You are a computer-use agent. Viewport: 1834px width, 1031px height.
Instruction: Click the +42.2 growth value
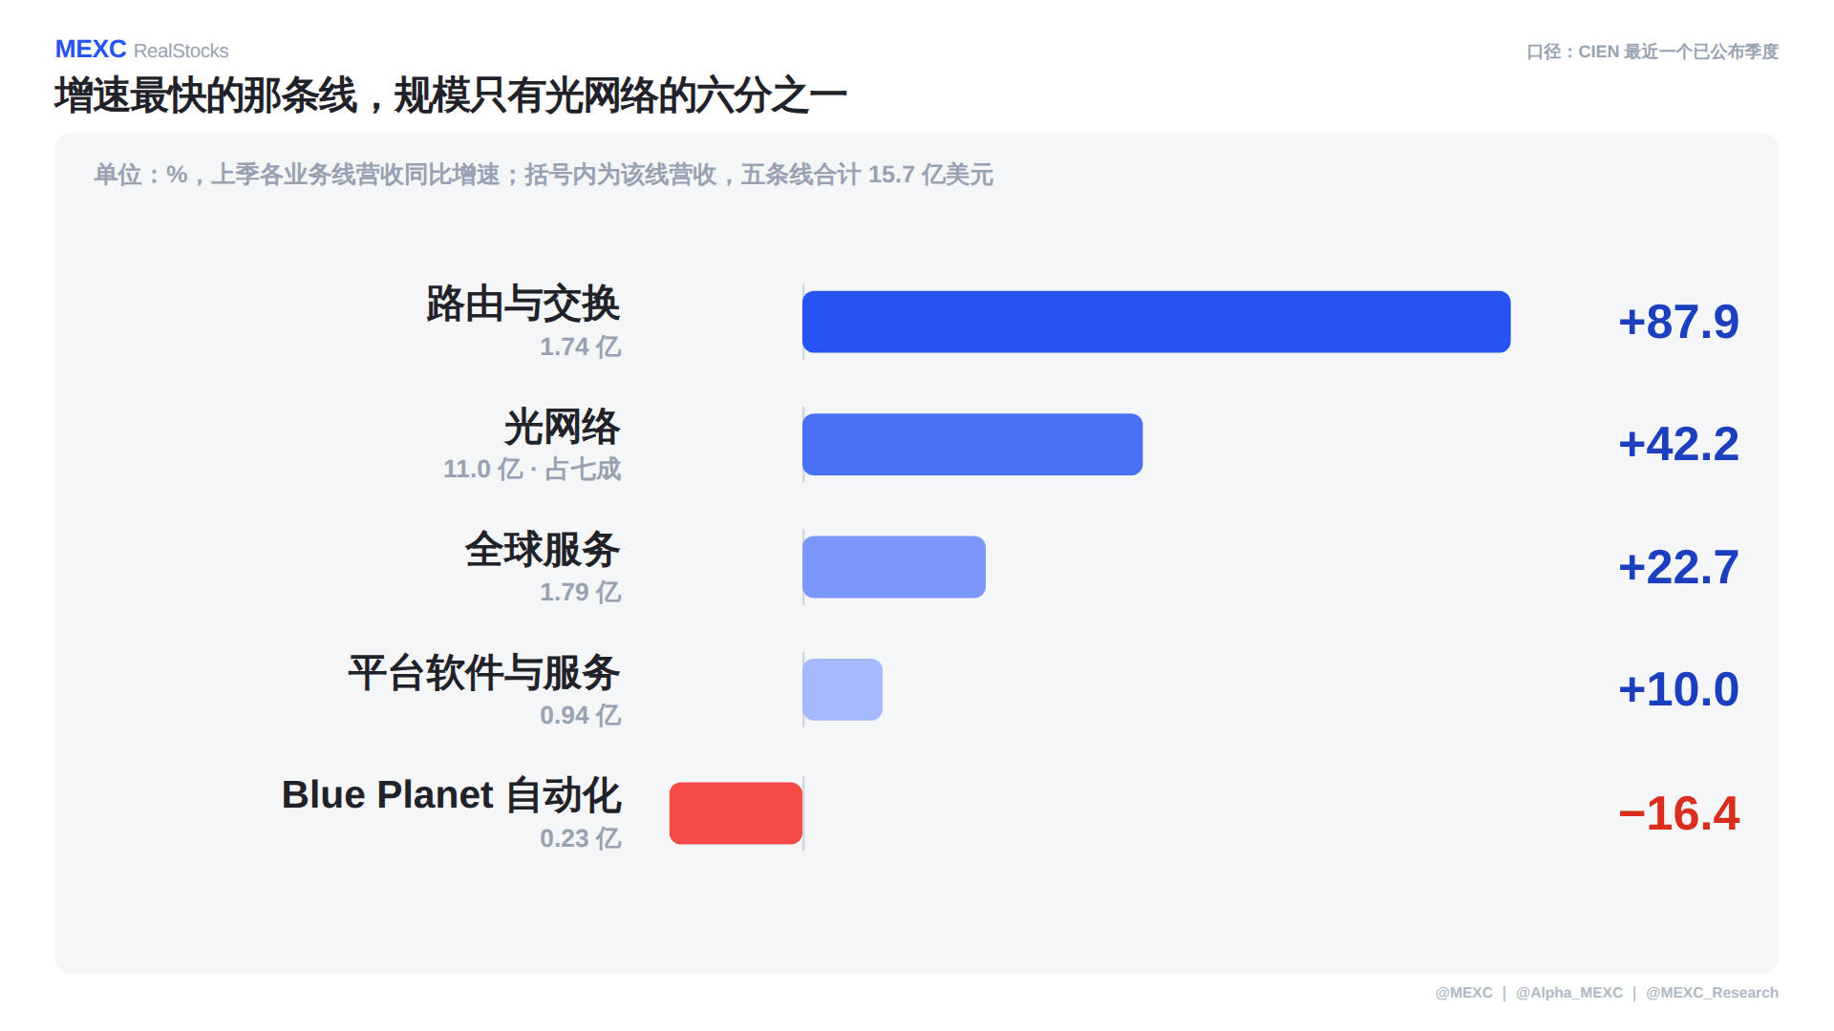click(x=1678, y=444)
